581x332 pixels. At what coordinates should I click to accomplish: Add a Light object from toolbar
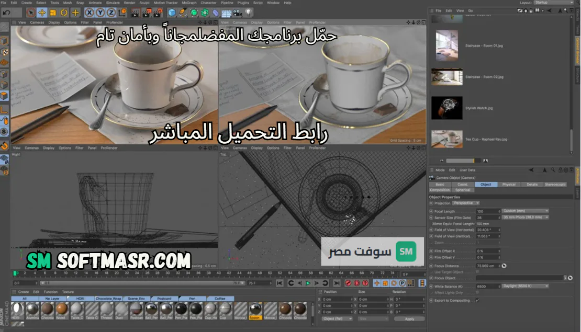coord(249,13)
